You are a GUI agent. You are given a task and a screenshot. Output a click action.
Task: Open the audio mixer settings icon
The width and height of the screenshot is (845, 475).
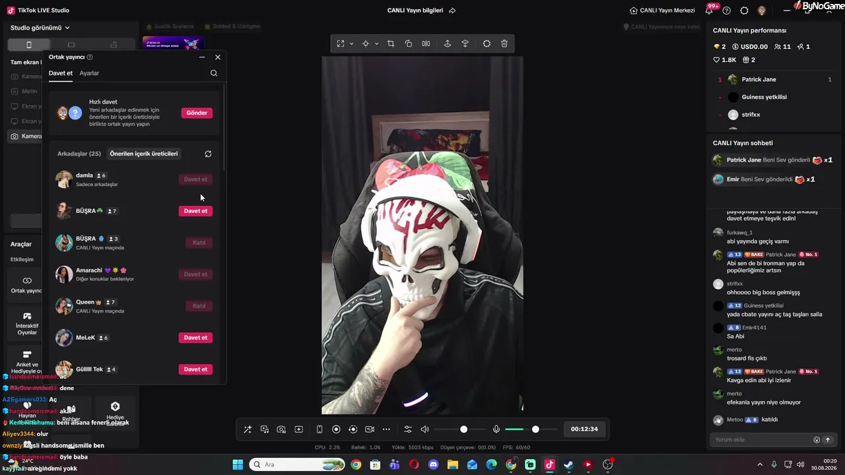[408, 429]
